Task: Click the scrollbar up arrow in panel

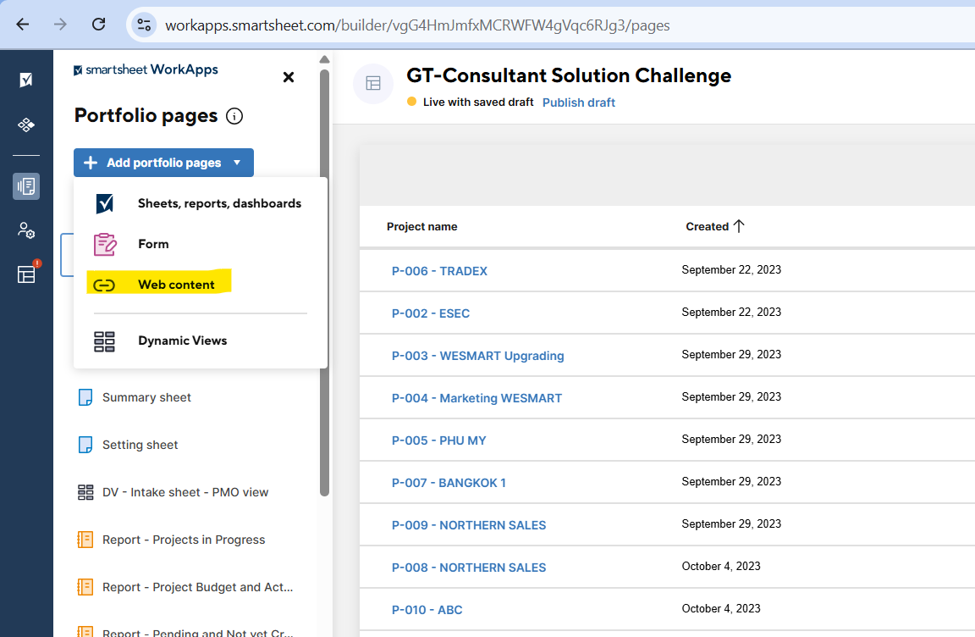Action: pyautogui.click(x=324, y=59)
